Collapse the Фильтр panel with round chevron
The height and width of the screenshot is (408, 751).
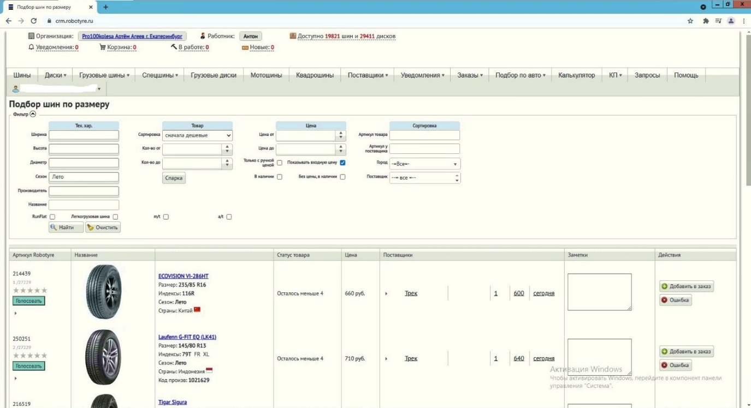[33, 114]
